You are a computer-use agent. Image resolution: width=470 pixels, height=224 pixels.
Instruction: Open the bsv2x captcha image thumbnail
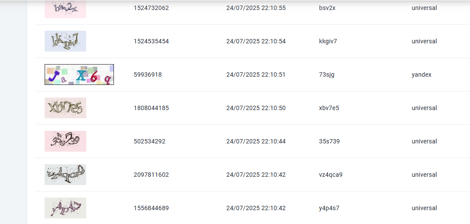click(65, 9)
